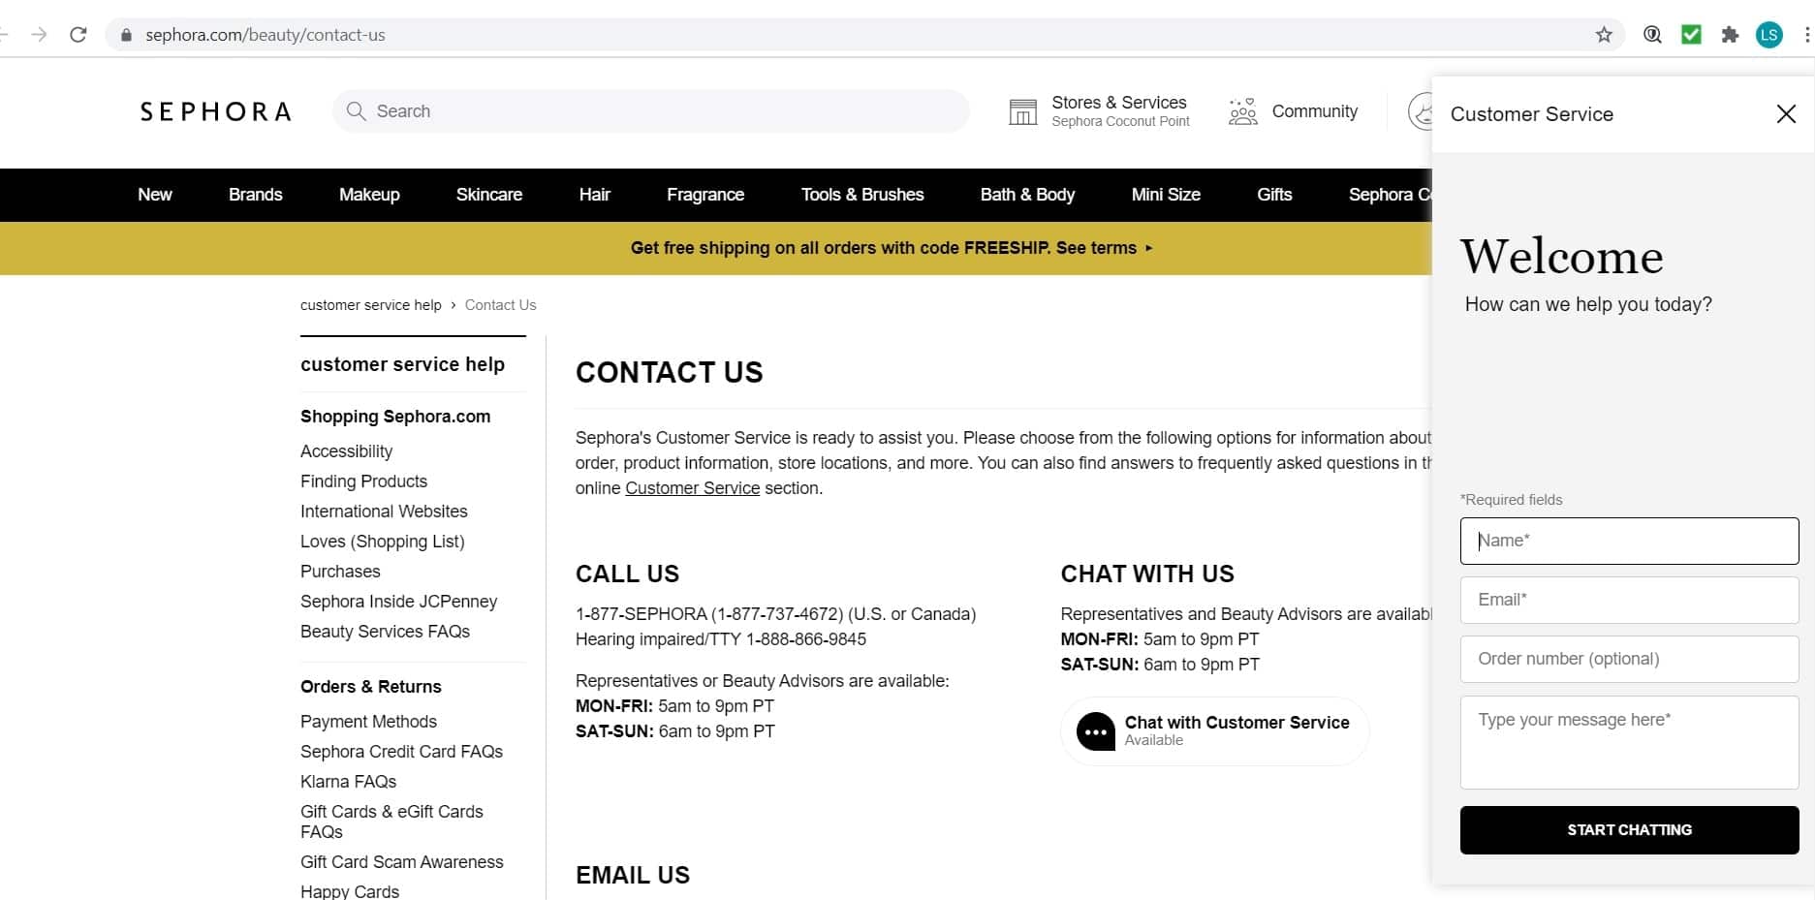
Task: Open the Accessibility help link
Action: click(346, 451)
